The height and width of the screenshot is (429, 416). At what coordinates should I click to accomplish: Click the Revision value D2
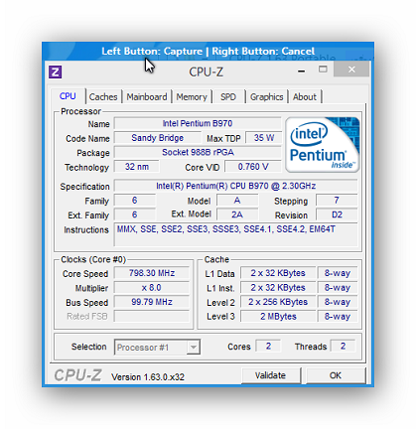[337, 214]
